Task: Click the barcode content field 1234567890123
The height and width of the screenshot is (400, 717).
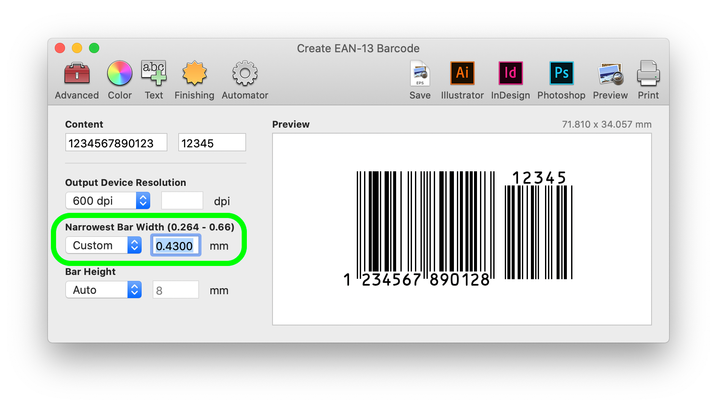Action: tap(116, 143)
